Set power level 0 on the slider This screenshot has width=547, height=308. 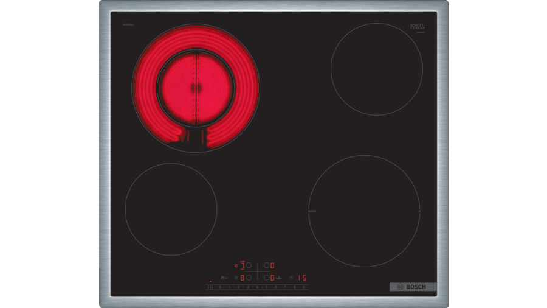tap(220, 287)
